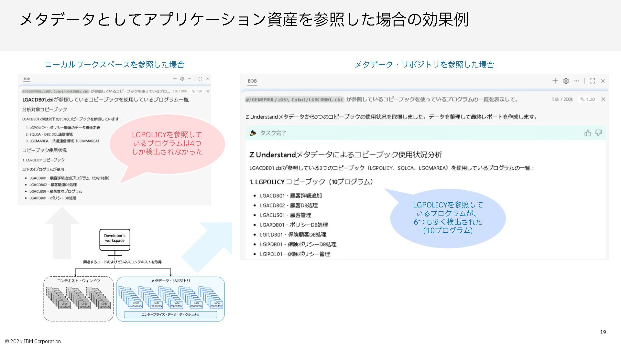This screenshot has width=621, height=349.
Task: Dismiss the task header in the metadata-repository panel
Action: (x=603, y=99)
